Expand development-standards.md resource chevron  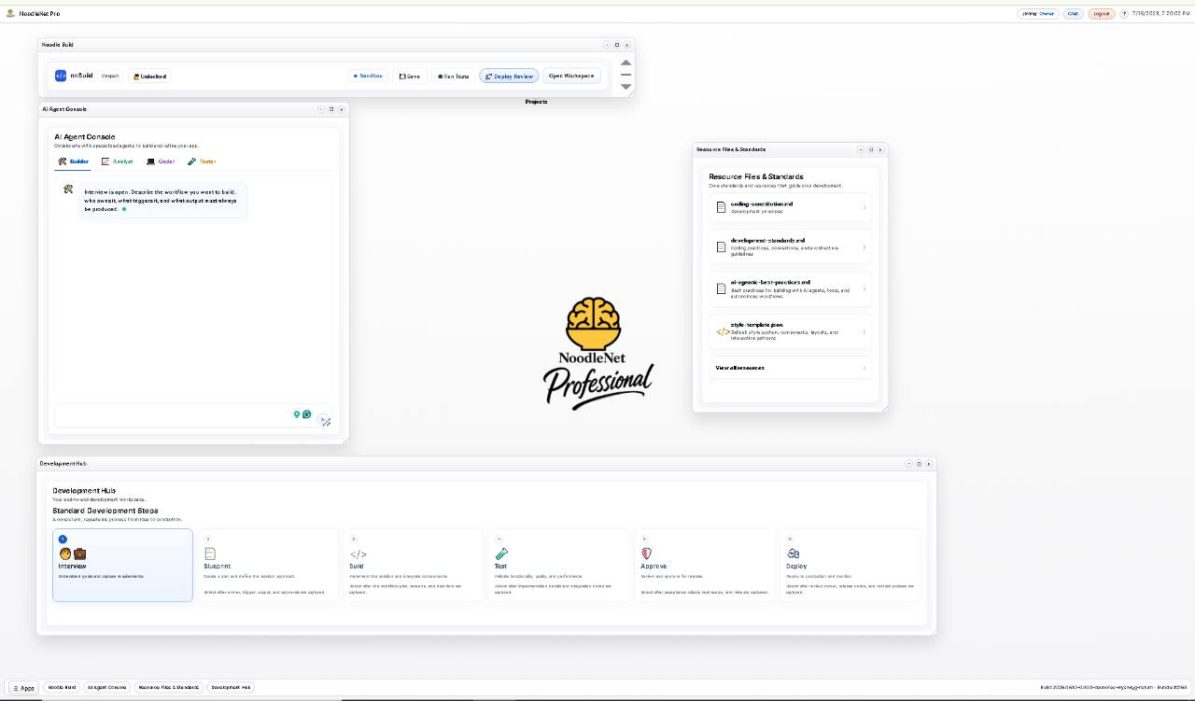click(864, 247)
